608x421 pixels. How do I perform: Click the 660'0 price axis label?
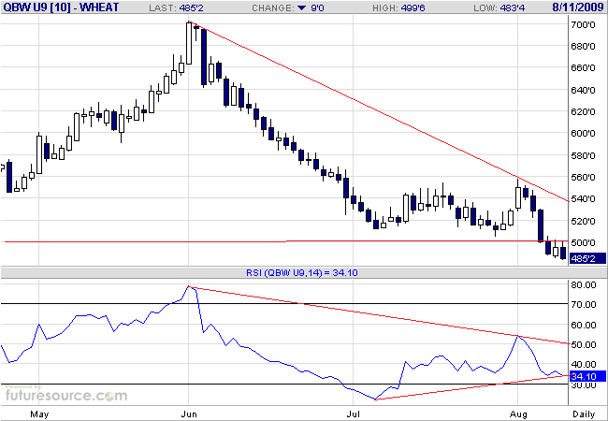pyautogui.click(x=583, y=68)
